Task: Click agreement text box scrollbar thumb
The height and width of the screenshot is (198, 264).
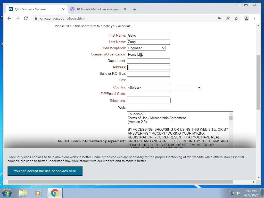Action: (231, 118)
